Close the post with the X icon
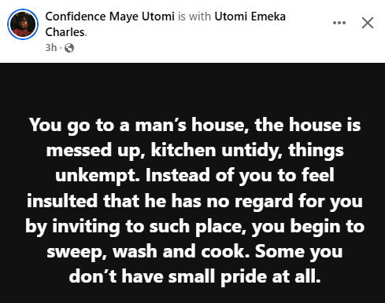This screenshot has width=385, height=303. pyautogui.click(x=368, y=23)
